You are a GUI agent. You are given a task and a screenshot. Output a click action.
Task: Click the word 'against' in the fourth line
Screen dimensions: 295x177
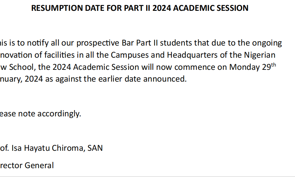[x=69, y=79]
